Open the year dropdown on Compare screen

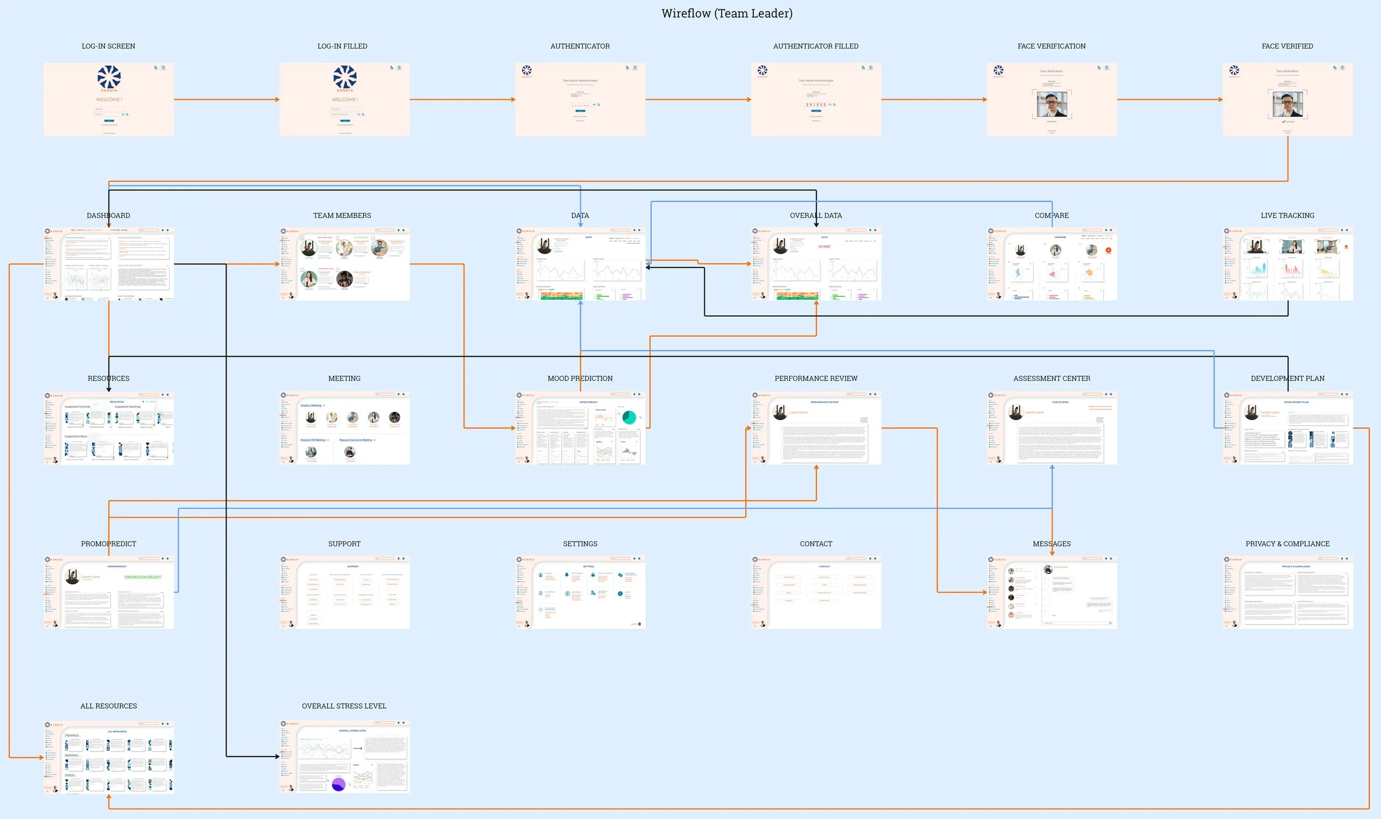tap(1083, 236)
